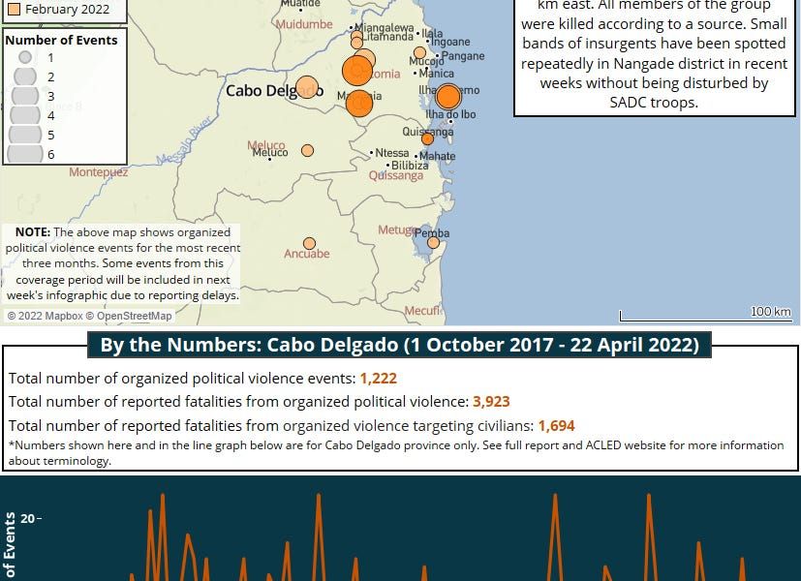Click the Miangalewa town label
Viewport: 801px width, 581px height.
coord(385,27)
